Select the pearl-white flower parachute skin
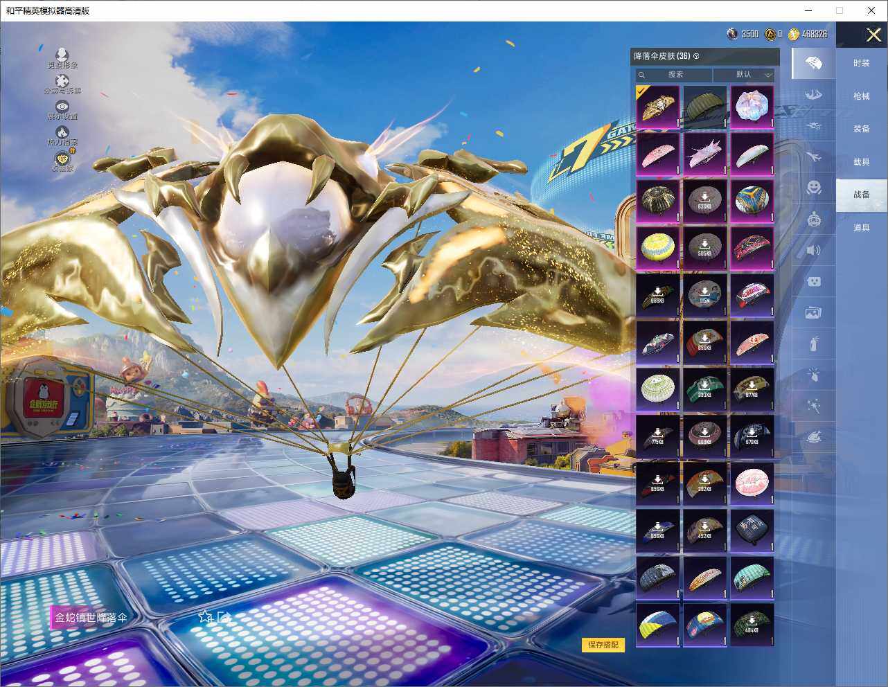The width and height of the screenshot is (888, 687). click(x=752, y=107)
